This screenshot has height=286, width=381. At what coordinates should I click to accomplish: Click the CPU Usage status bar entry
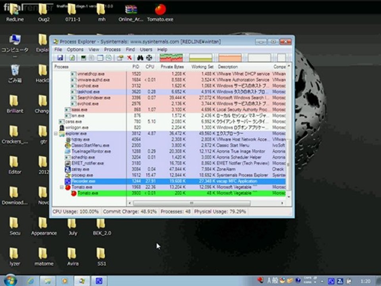tap(75, 212)
